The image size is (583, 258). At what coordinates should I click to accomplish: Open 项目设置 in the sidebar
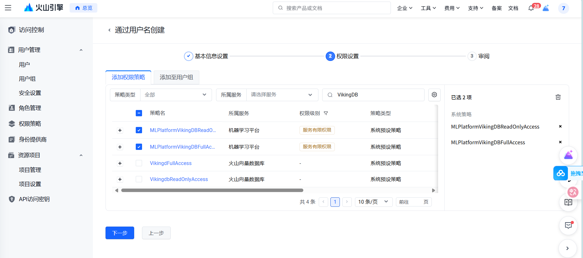pyautogui.click(x=30, y=184)
